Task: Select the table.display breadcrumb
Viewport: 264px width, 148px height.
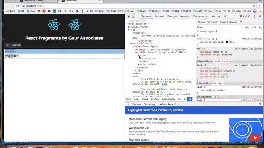Action: point(168,99)
